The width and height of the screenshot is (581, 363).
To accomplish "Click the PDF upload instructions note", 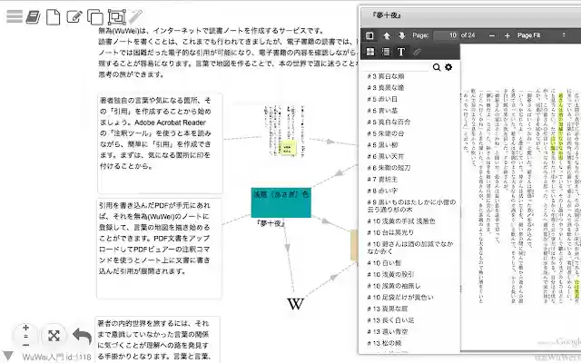I will [160, 248].
